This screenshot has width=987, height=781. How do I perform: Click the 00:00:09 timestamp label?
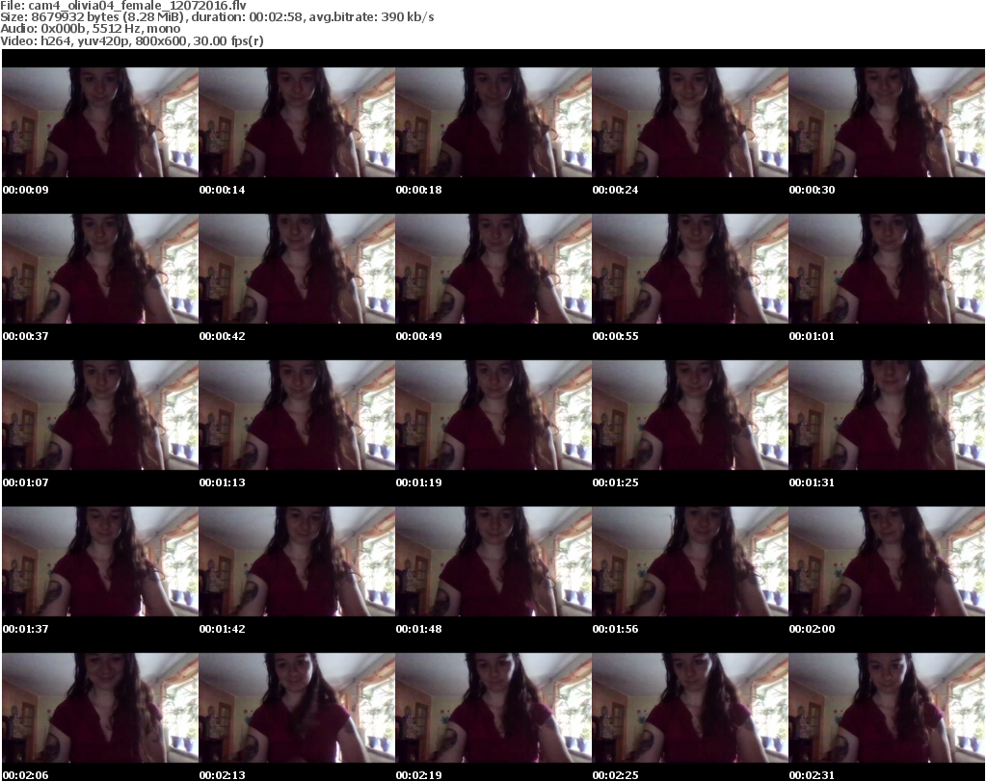tap(26, 190)
